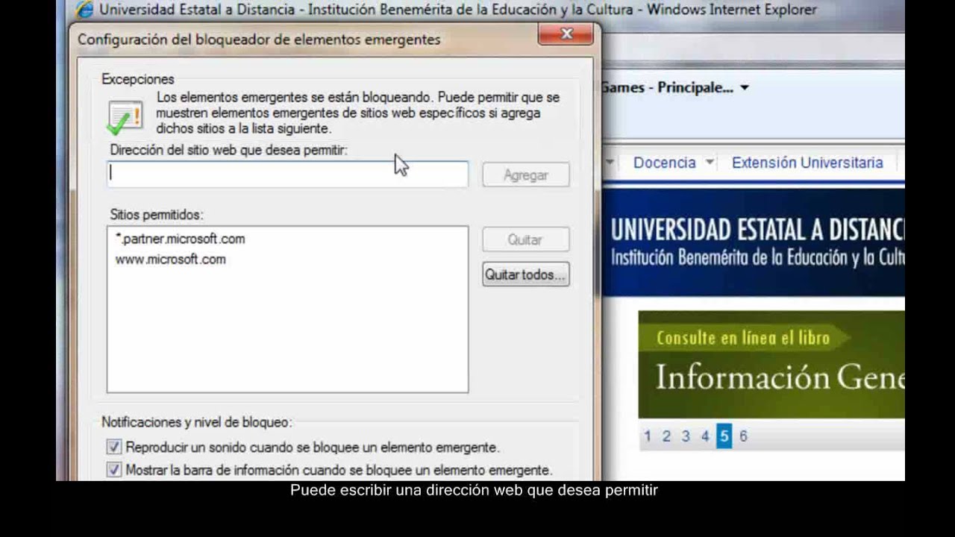
Task: Open the Docencia menu
Action: pyautogui.click(x=664, y=163)
